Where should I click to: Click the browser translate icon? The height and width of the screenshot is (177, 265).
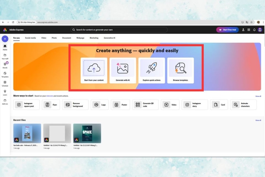247,22
